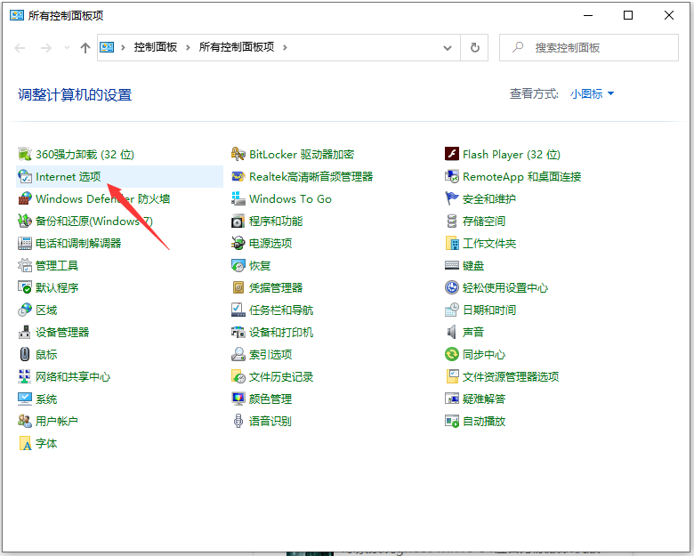
Task: Click the 声音 speaker icon
Action: pyautogui.click(x=452, y=333)
